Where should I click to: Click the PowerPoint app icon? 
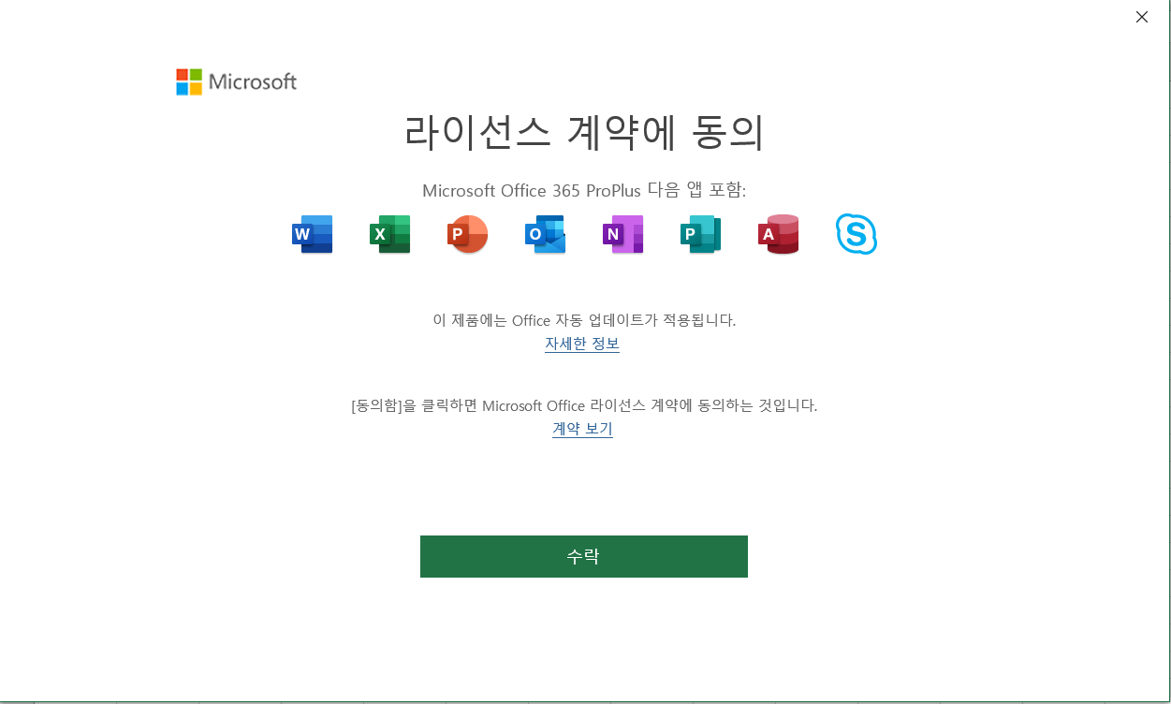click(467, 234)
